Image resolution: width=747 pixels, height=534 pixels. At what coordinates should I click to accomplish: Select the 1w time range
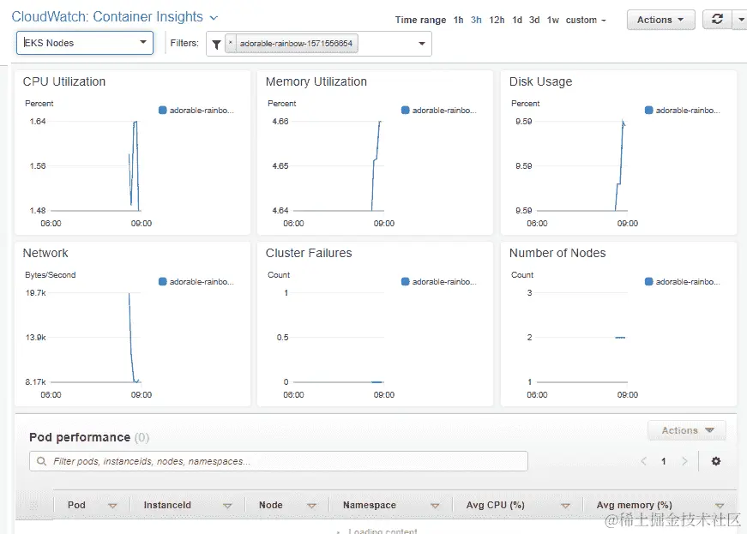[552, 20]
